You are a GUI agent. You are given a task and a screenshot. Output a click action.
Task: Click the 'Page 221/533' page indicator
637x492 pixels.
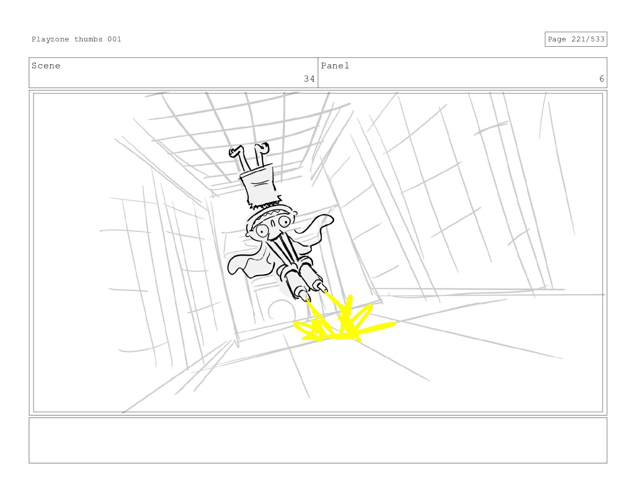click(x=576, y=39)
